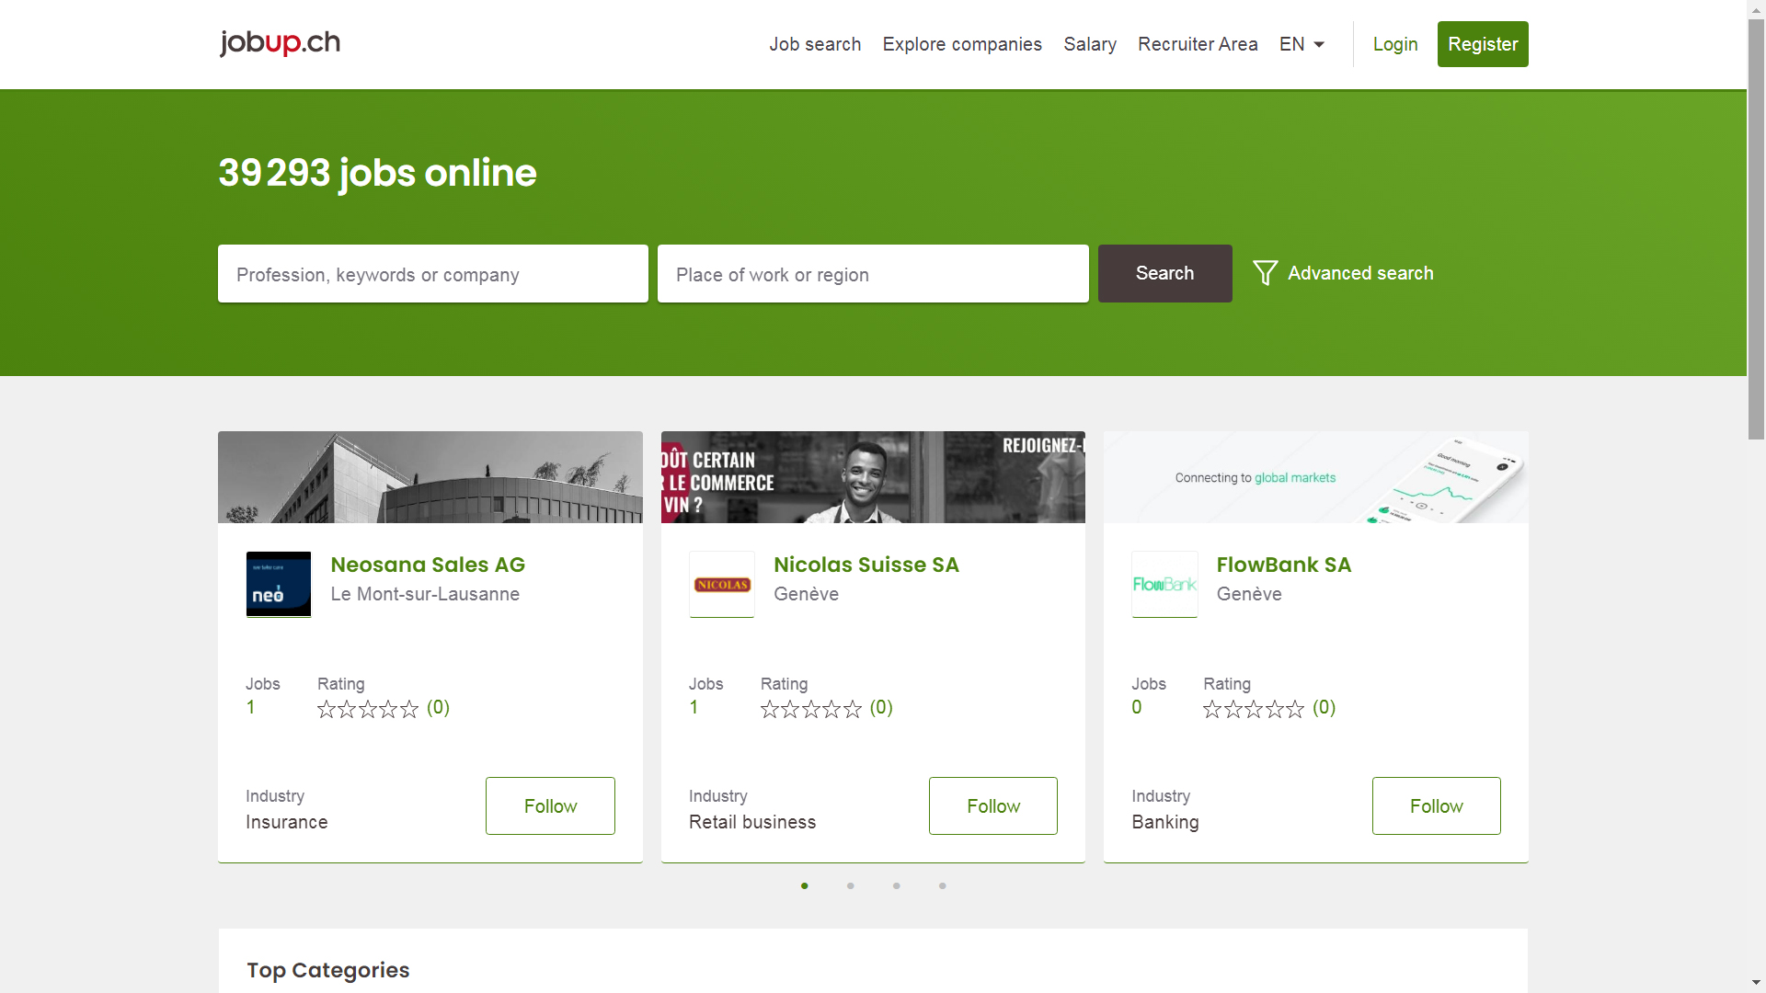Select the fourth carousel page dot
This screenshot has height=993, width=1766.
click(x=943, y=886)
